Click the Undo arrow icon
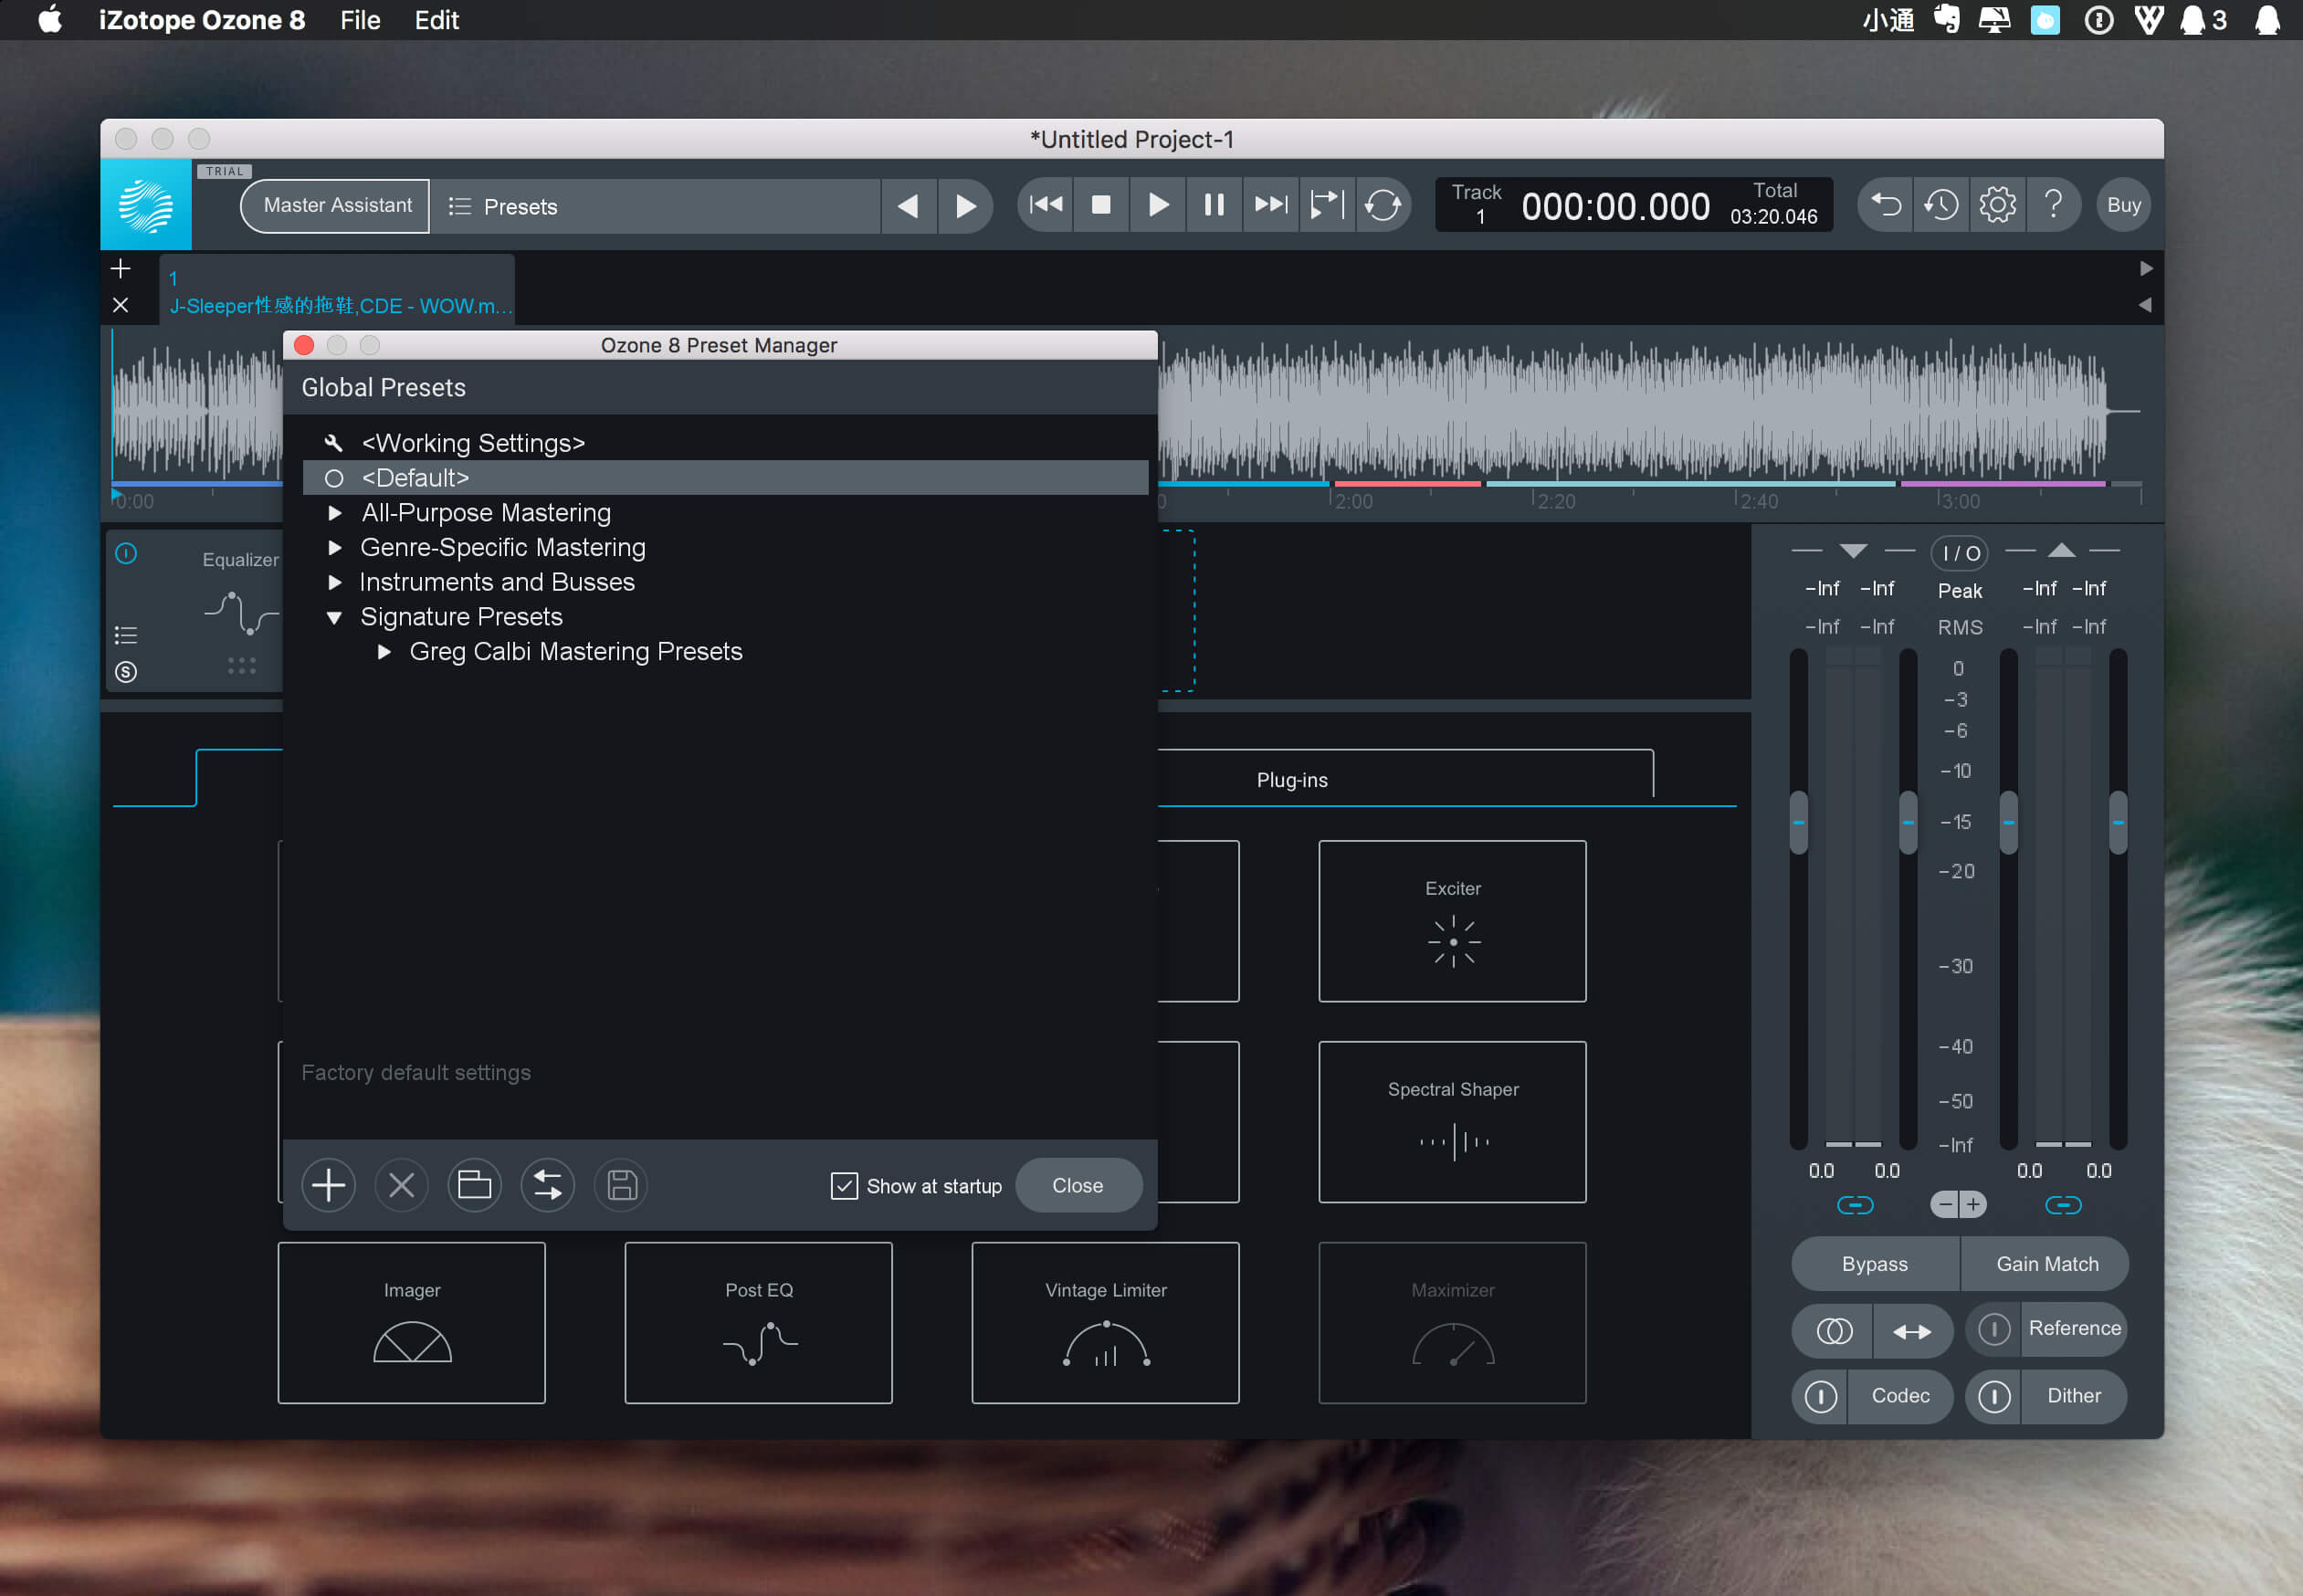 (x=1885, y=205)
